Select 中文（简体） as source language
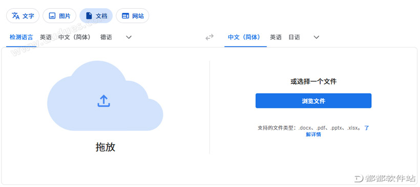 (x=74, y=37)
